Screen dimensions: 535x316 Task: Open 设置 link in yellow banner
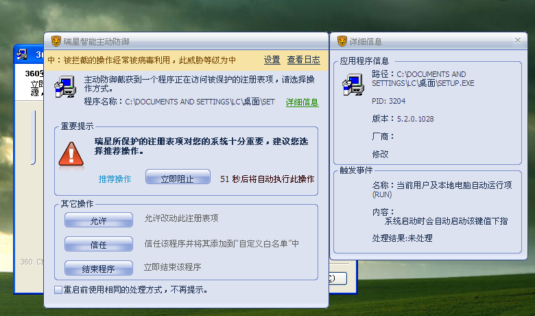click(x=272, y=60)
